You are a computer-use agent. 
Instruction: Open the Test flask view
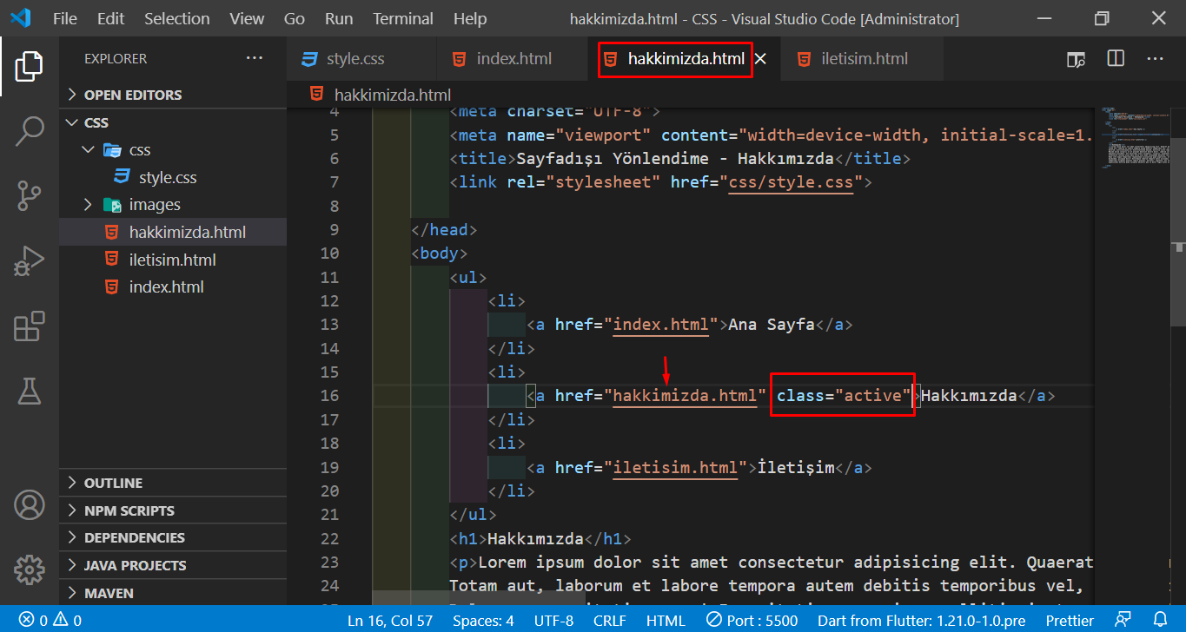[30, 391]
